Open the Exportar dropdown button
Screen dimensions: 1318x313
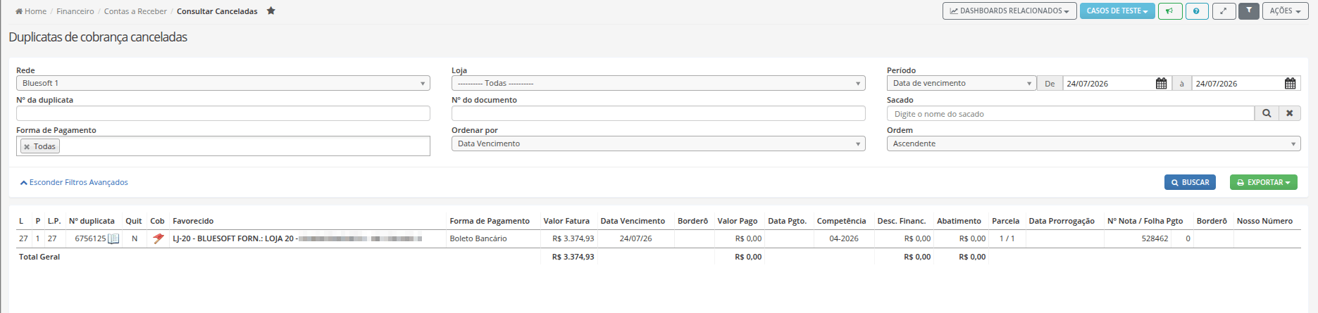[1264, 182]
